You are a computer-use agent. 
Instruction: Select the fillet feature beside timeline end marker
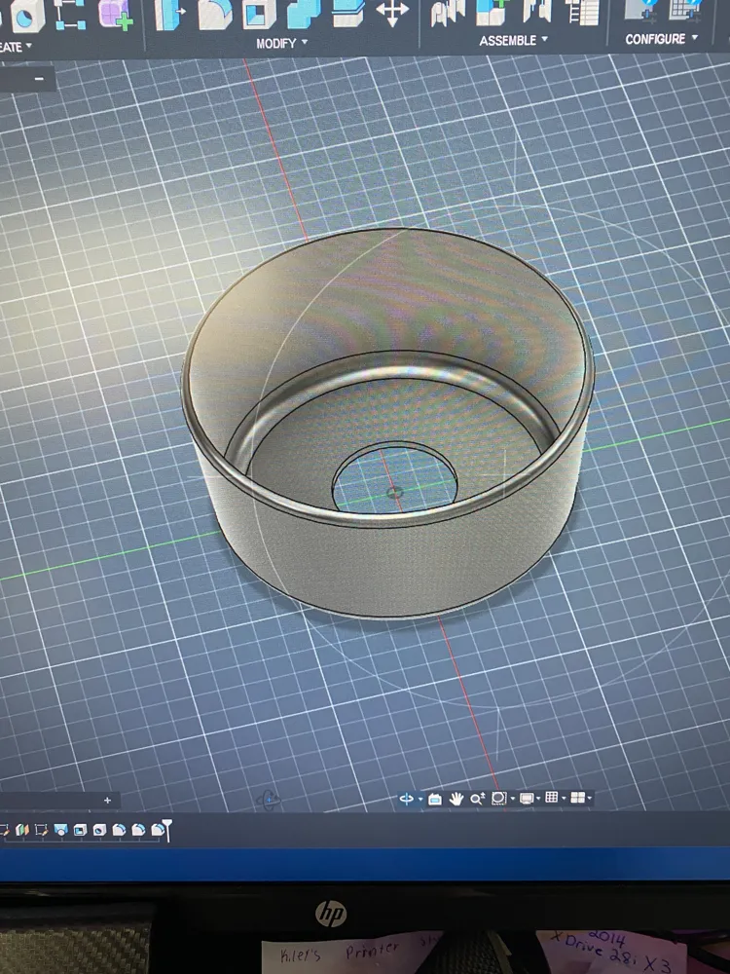point(158,829)
